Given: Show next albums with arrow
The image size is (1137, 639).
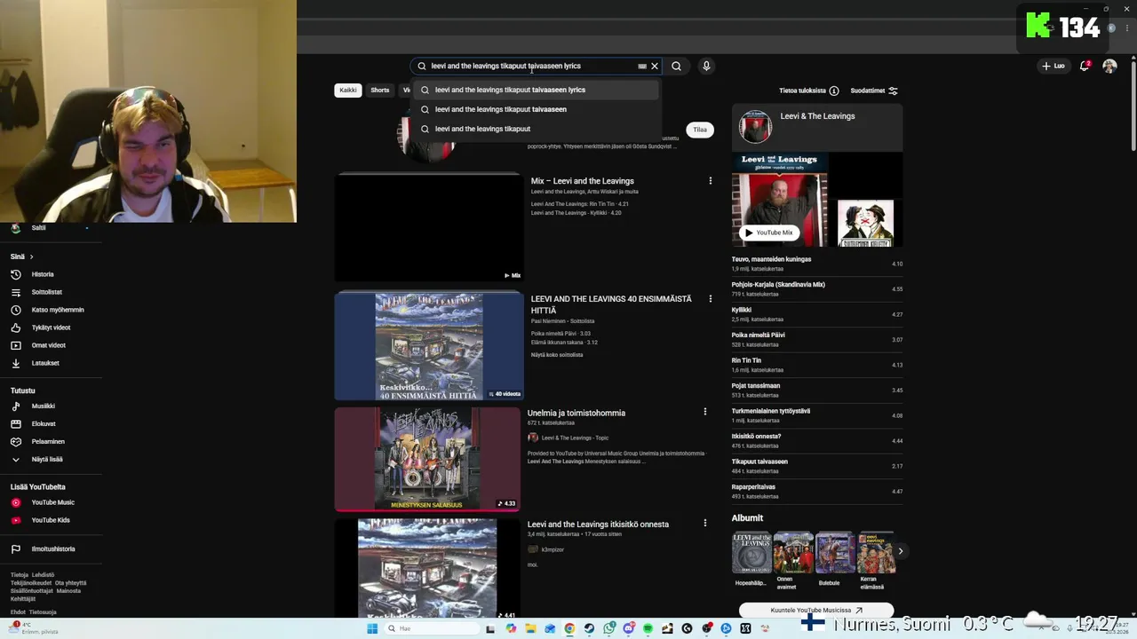Looking at the screenshot, I should (x=900, y=551).
